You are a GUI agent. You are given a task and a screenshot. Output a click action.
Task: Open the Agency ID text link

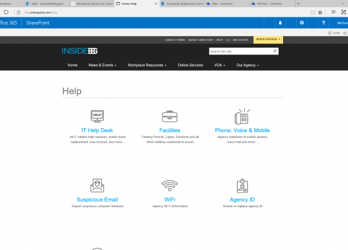[x=242, y=199]
